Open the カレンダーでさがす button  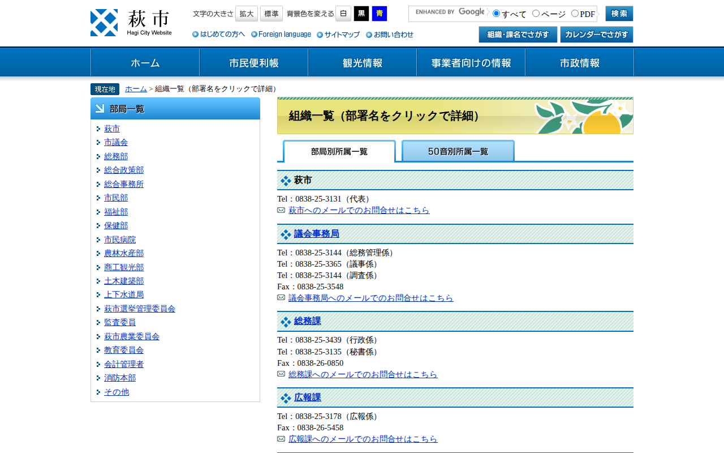coord(596,35)
